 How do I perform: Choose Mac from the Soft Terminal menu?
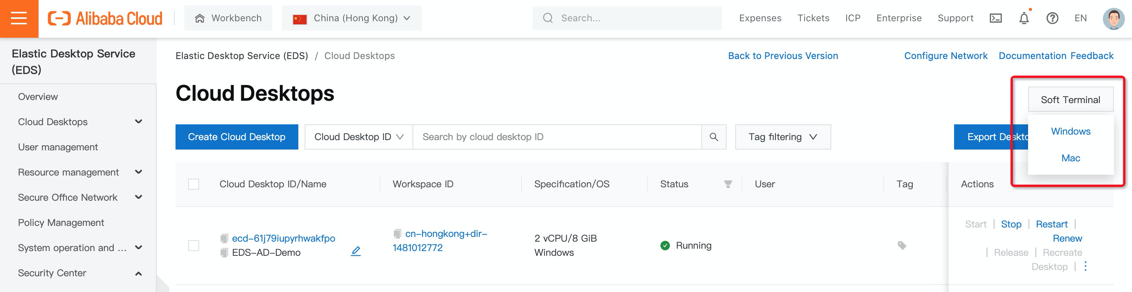[1070, 158]
